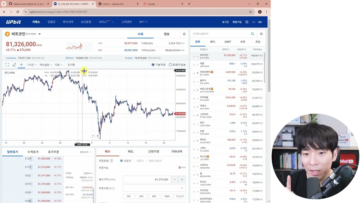Switch to the 매도 sell tab
This screenshot has width=361, height=203.
[131, 152]
